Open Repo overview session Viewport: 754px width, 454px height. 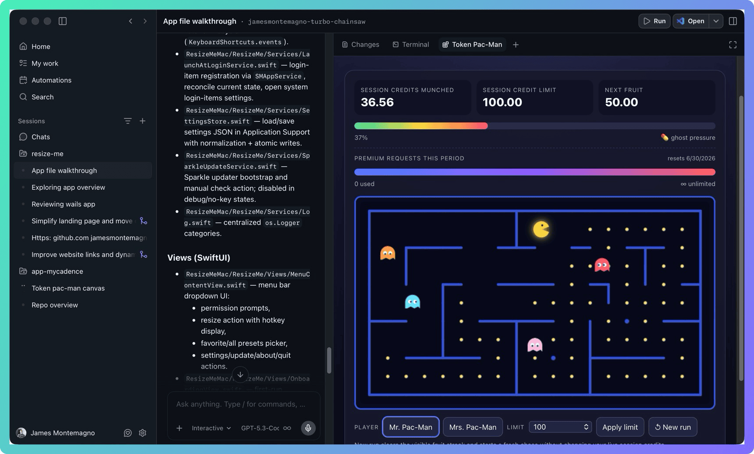pos(55,305)
